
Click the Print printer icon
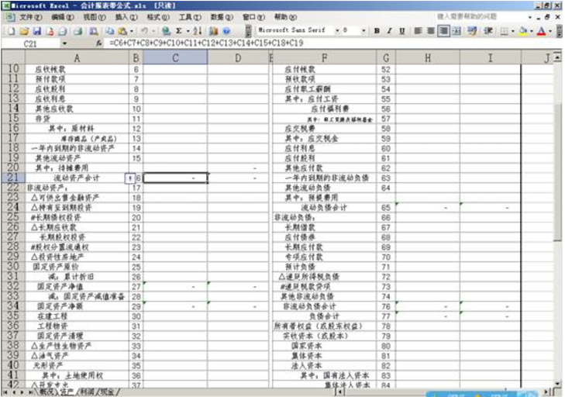78,31
